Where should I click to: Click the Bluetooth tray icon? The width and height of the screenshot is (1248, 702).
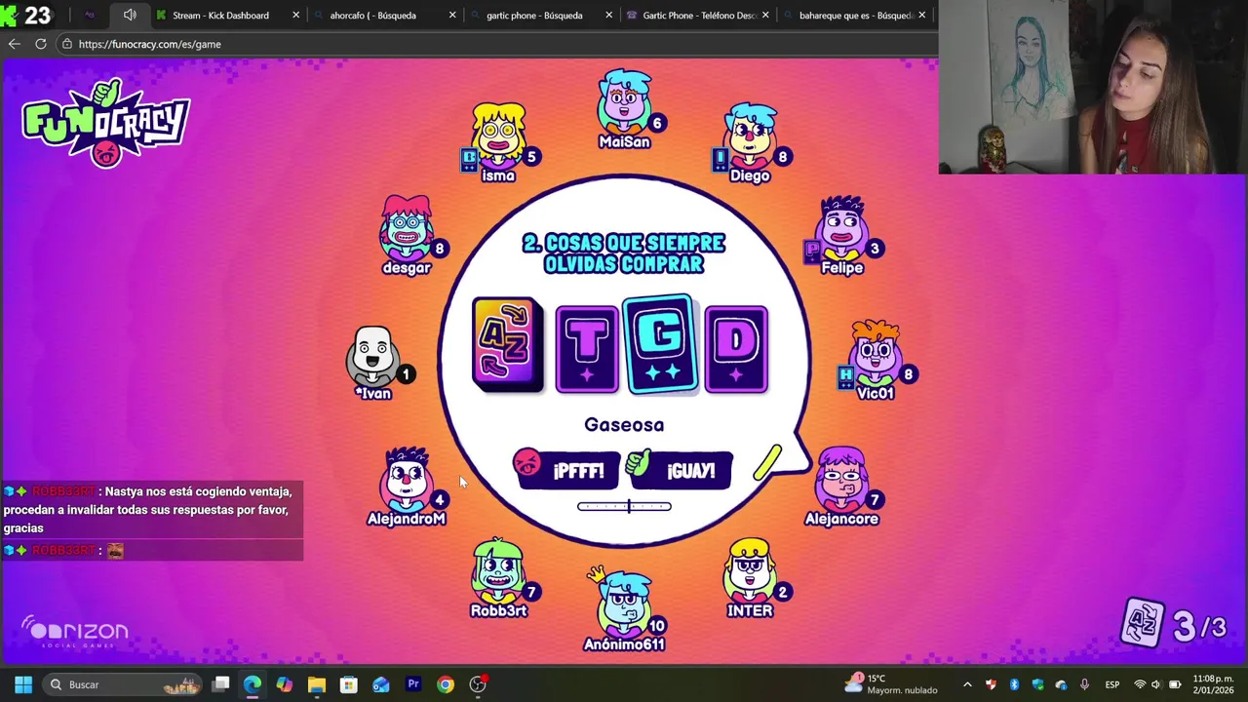(x=1014, y=684)
